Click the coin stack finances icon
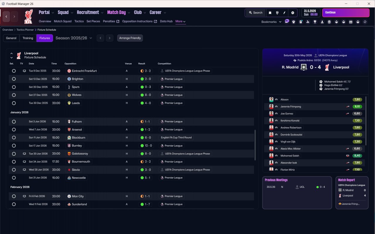The width and height of the screenshot is (375, 234). coord(329,22)
